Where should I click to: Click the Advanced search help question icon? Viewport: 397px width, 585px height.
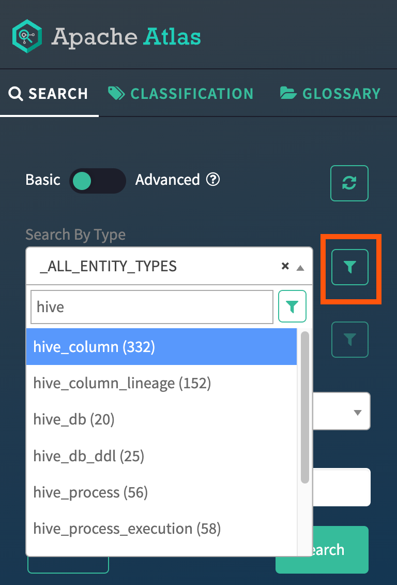pyautogui.click(x=213, y=180)
